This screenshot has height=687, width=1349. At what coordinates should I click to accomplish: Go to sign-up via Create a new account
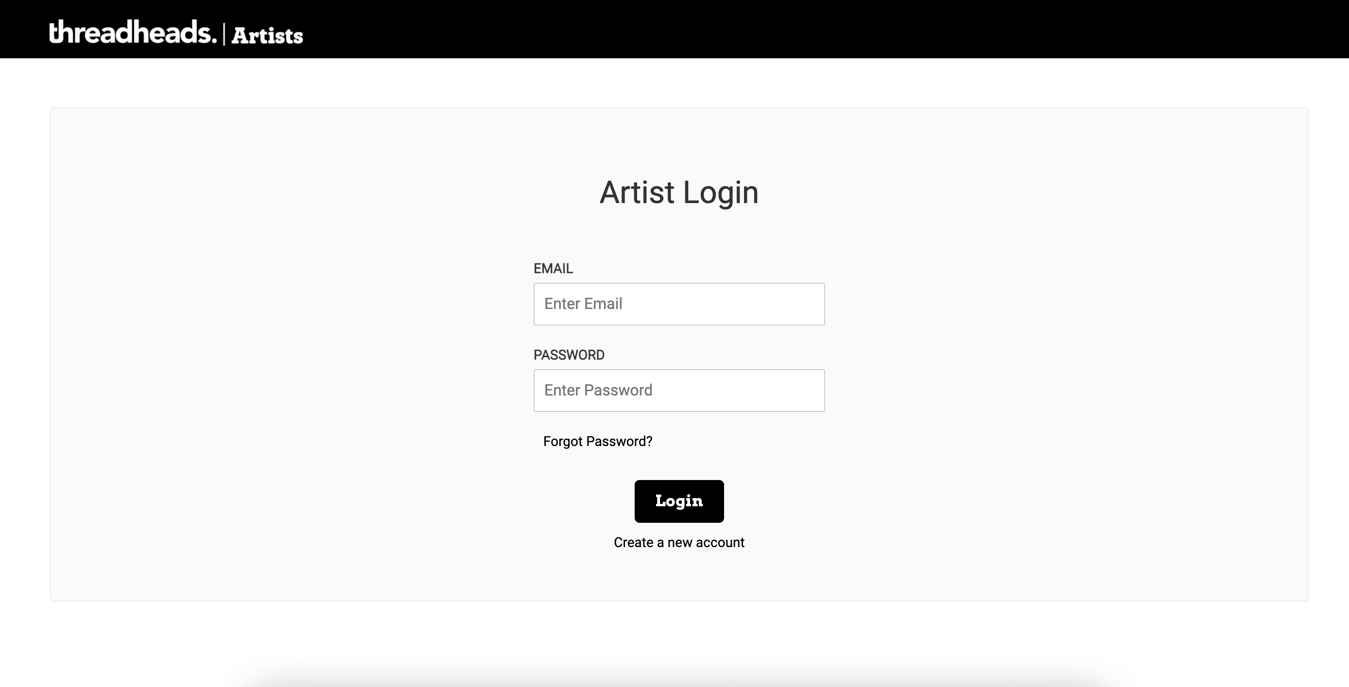point(679,543)
